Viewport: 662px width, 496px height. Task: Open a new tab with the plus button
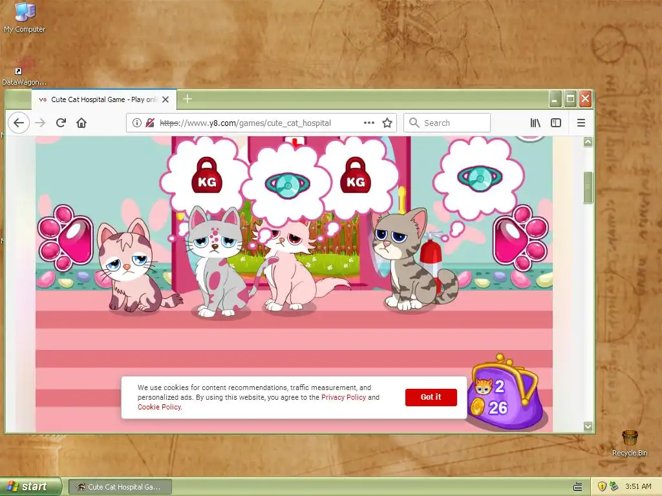187,99
